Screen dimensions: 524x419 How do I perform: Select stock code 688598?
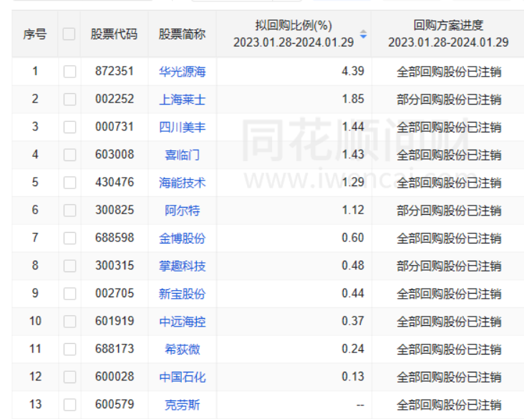(115, 238)
